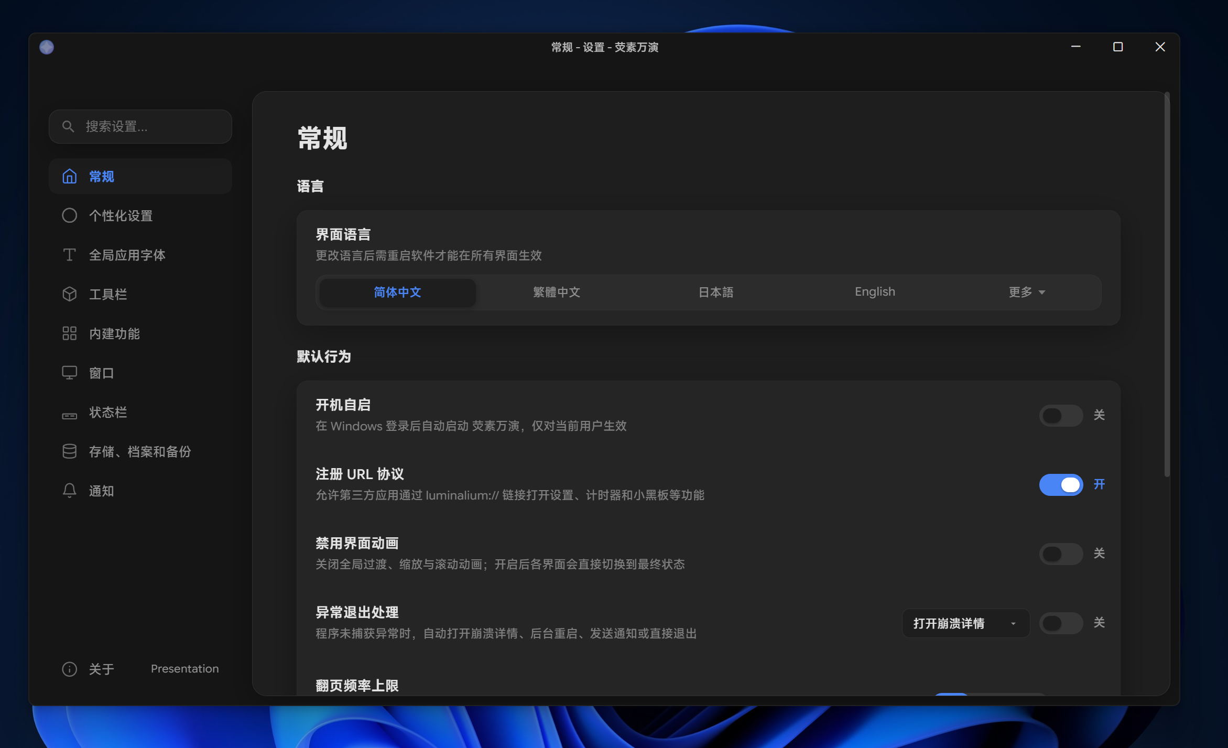The image size is (1228, 748).
Task: Click the Presentation label in sidebar footer
Action: [184, 669]
